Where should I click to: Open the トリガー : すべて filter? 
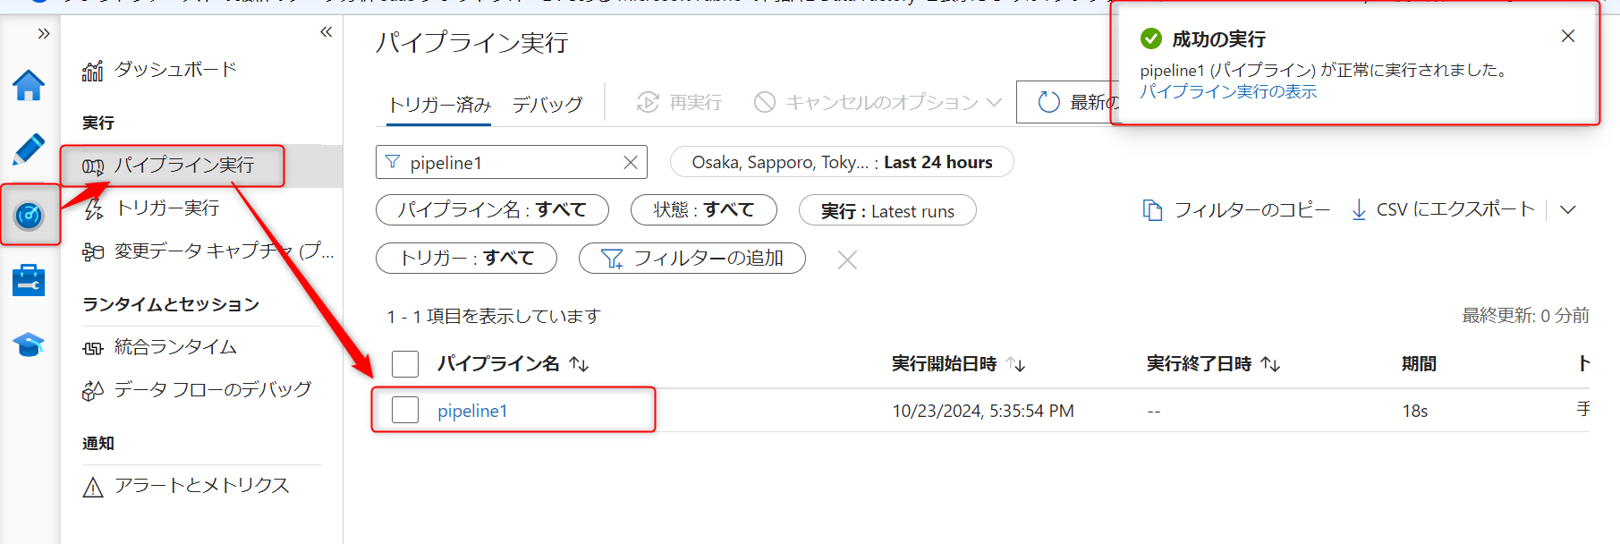tap(466, 259)
